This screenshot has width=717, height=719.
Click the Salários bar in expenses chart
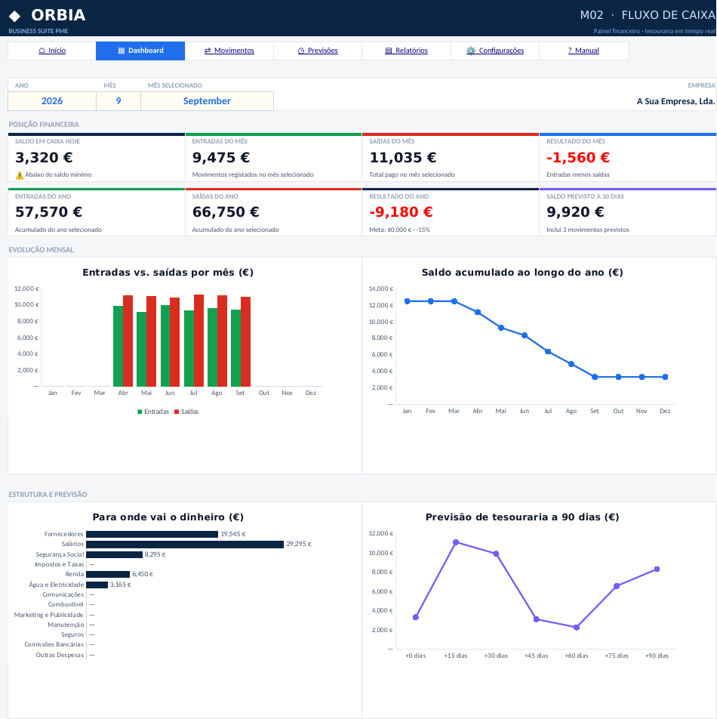click(185, 545)
